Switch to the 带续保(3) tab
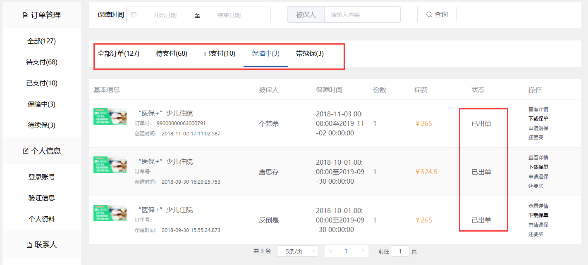This screenshot has height=265, width=588. click(x=310, y=54)
